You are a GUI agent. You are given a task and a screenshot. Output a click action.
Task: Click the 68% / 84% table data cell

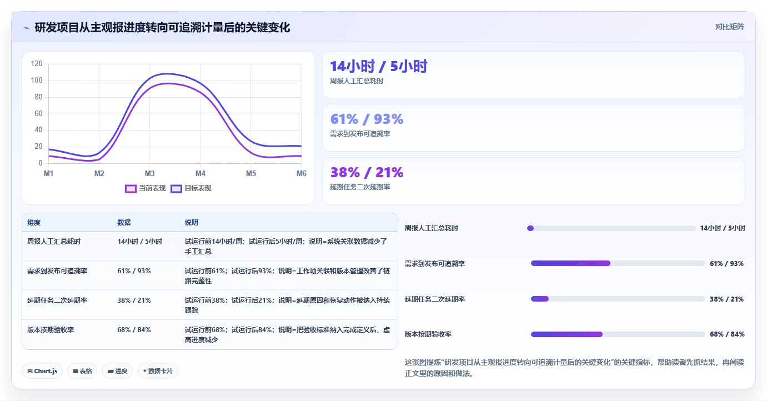pyautogui.click(x=134, y=330)
